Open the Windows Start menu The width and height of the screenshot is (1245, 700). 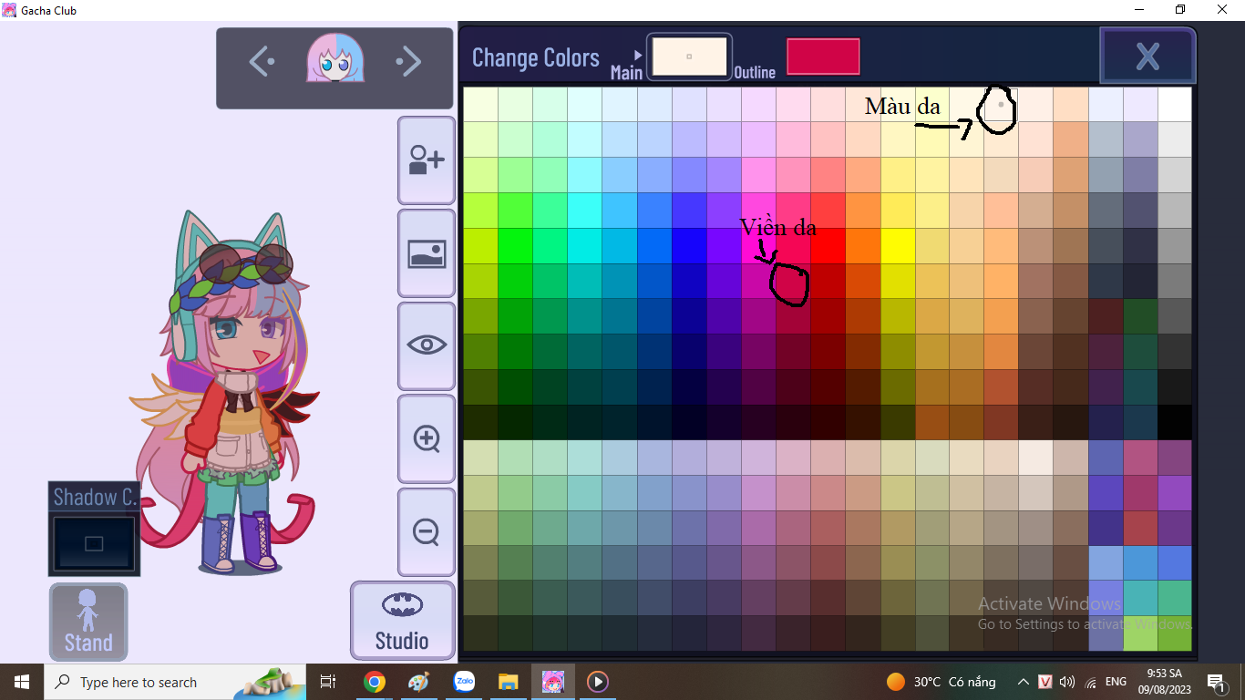[x=21, y=682]
